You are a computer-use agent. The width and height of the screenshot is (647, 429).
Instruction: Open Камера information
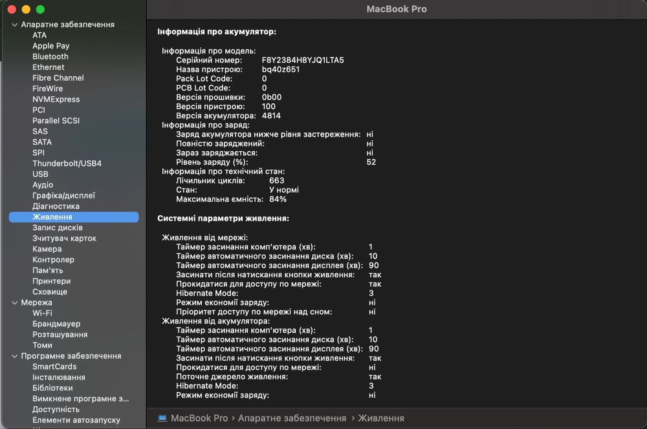click(x=47, y=250)
